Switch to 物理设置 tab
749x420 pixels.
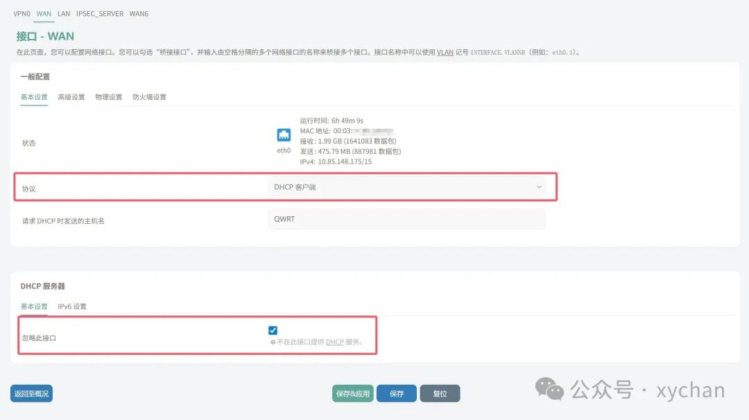pos(108,97)
